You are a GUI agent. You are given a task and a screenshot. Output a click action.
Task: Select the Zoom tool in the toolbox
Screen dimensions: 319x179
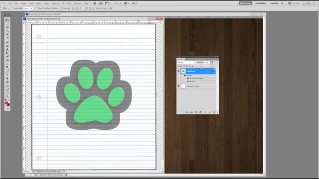click(7, 96)
